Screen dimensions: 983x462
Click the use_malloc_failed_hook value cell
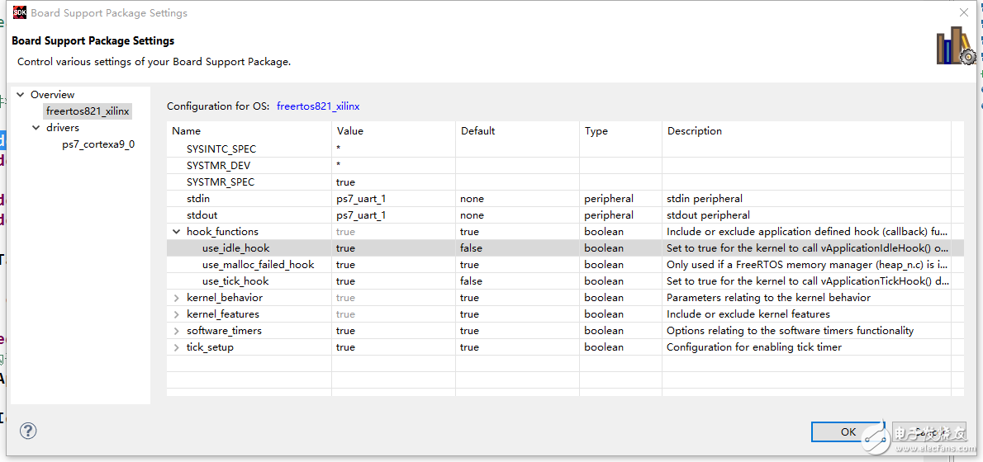click(x=392, y=265)
